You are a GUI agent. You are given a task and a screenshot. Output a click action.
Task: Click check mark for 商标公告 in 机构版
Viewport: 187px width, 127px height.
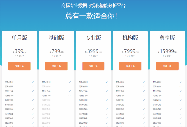click(144, 96)
